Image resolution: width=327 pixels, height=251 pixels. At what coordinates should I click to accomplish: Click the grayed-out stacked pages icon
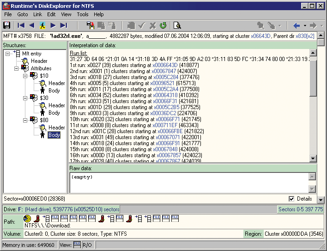[x=131, y=25]
